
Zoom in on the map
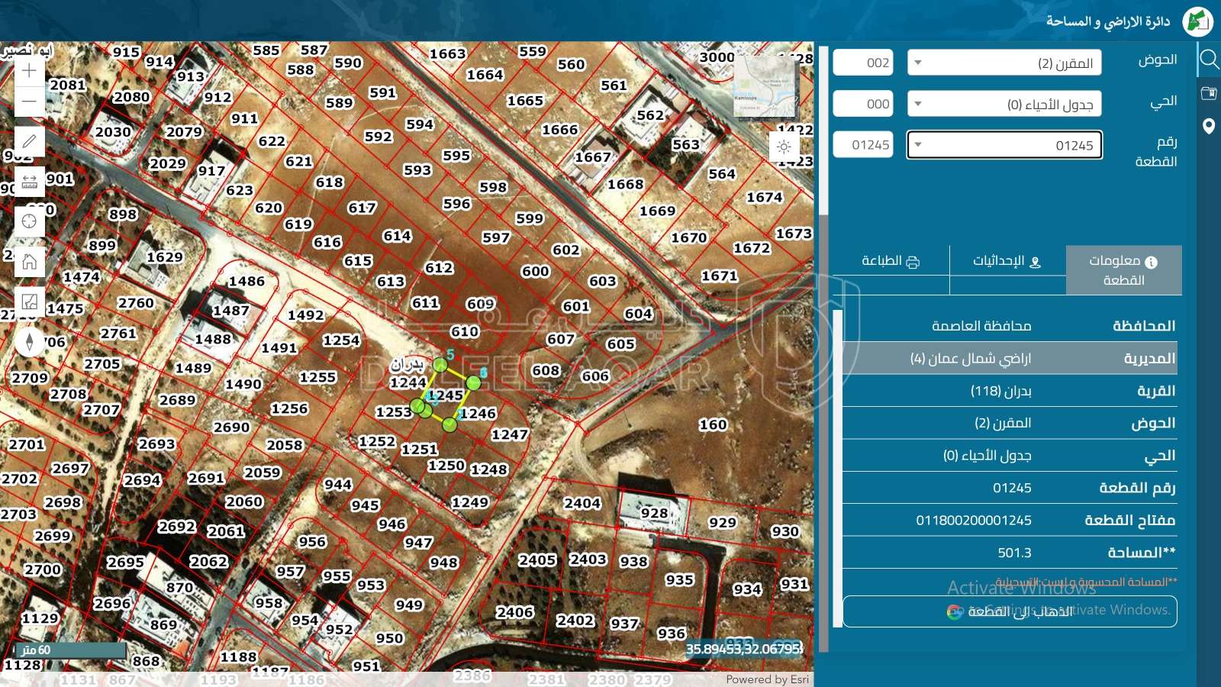coord(29,71)
